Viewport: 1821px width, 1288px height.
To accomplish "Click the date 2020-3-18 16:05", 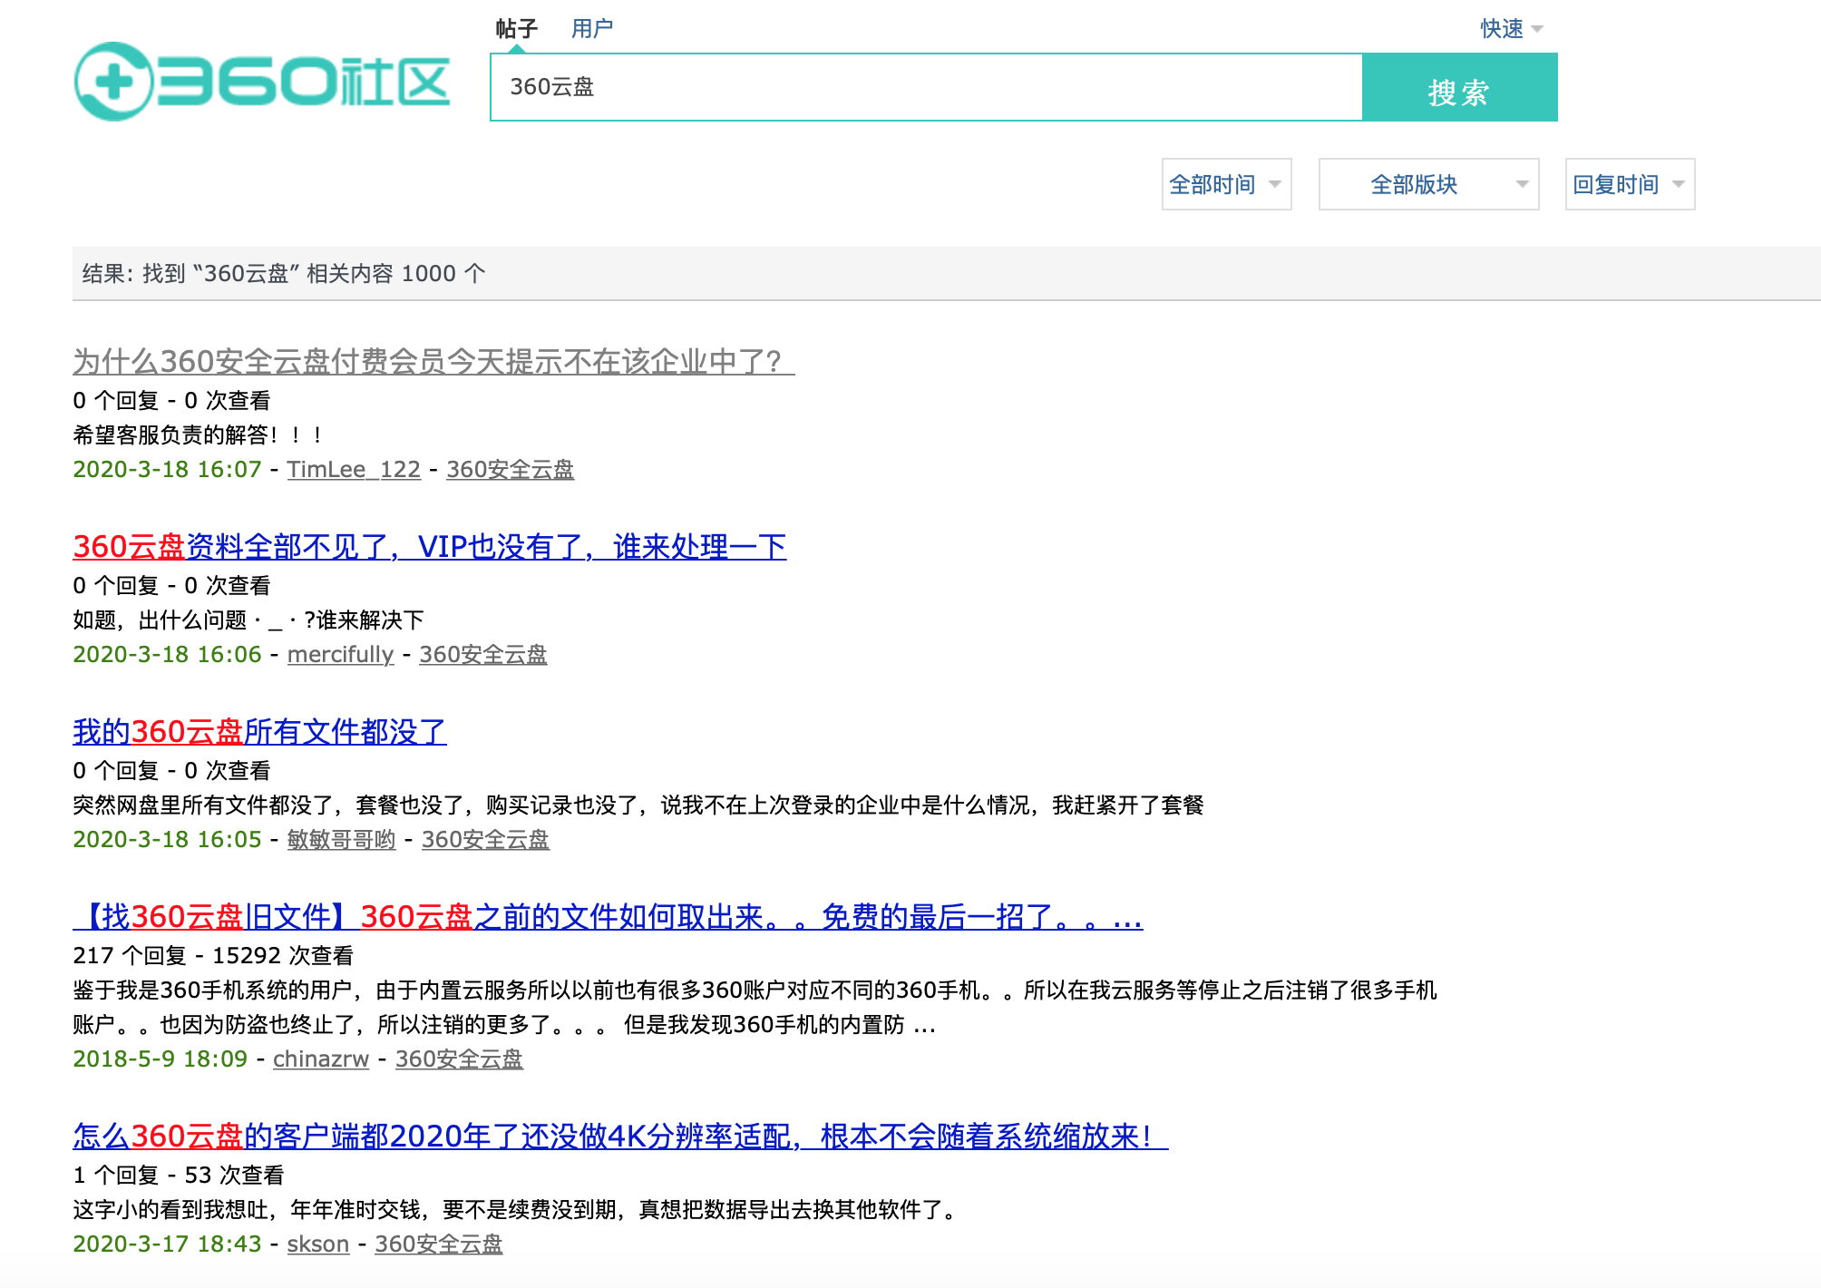I will [x=167, y=839].
